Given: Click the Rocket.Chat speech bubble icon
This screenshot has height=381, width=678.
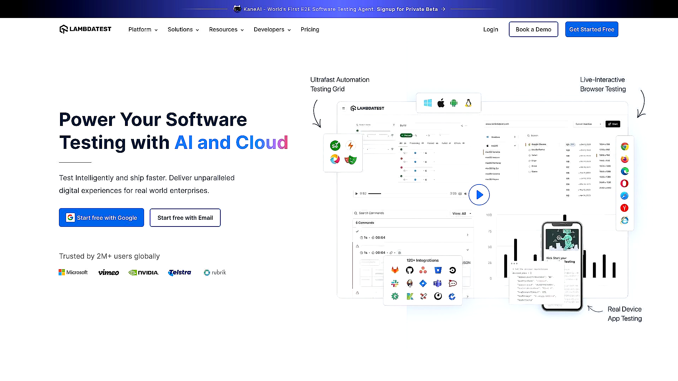Looking at the screenshot, I should click(x=453, y=283).
